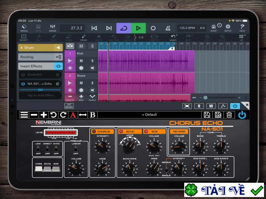Switch to preset slot B
Viewport: 266px width, 199px height.
click(x=93, y=115)
